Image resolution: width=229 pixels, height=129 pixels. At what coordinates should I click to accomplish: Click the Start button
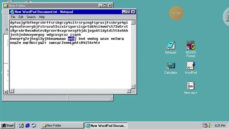click(x=8, y=125)
